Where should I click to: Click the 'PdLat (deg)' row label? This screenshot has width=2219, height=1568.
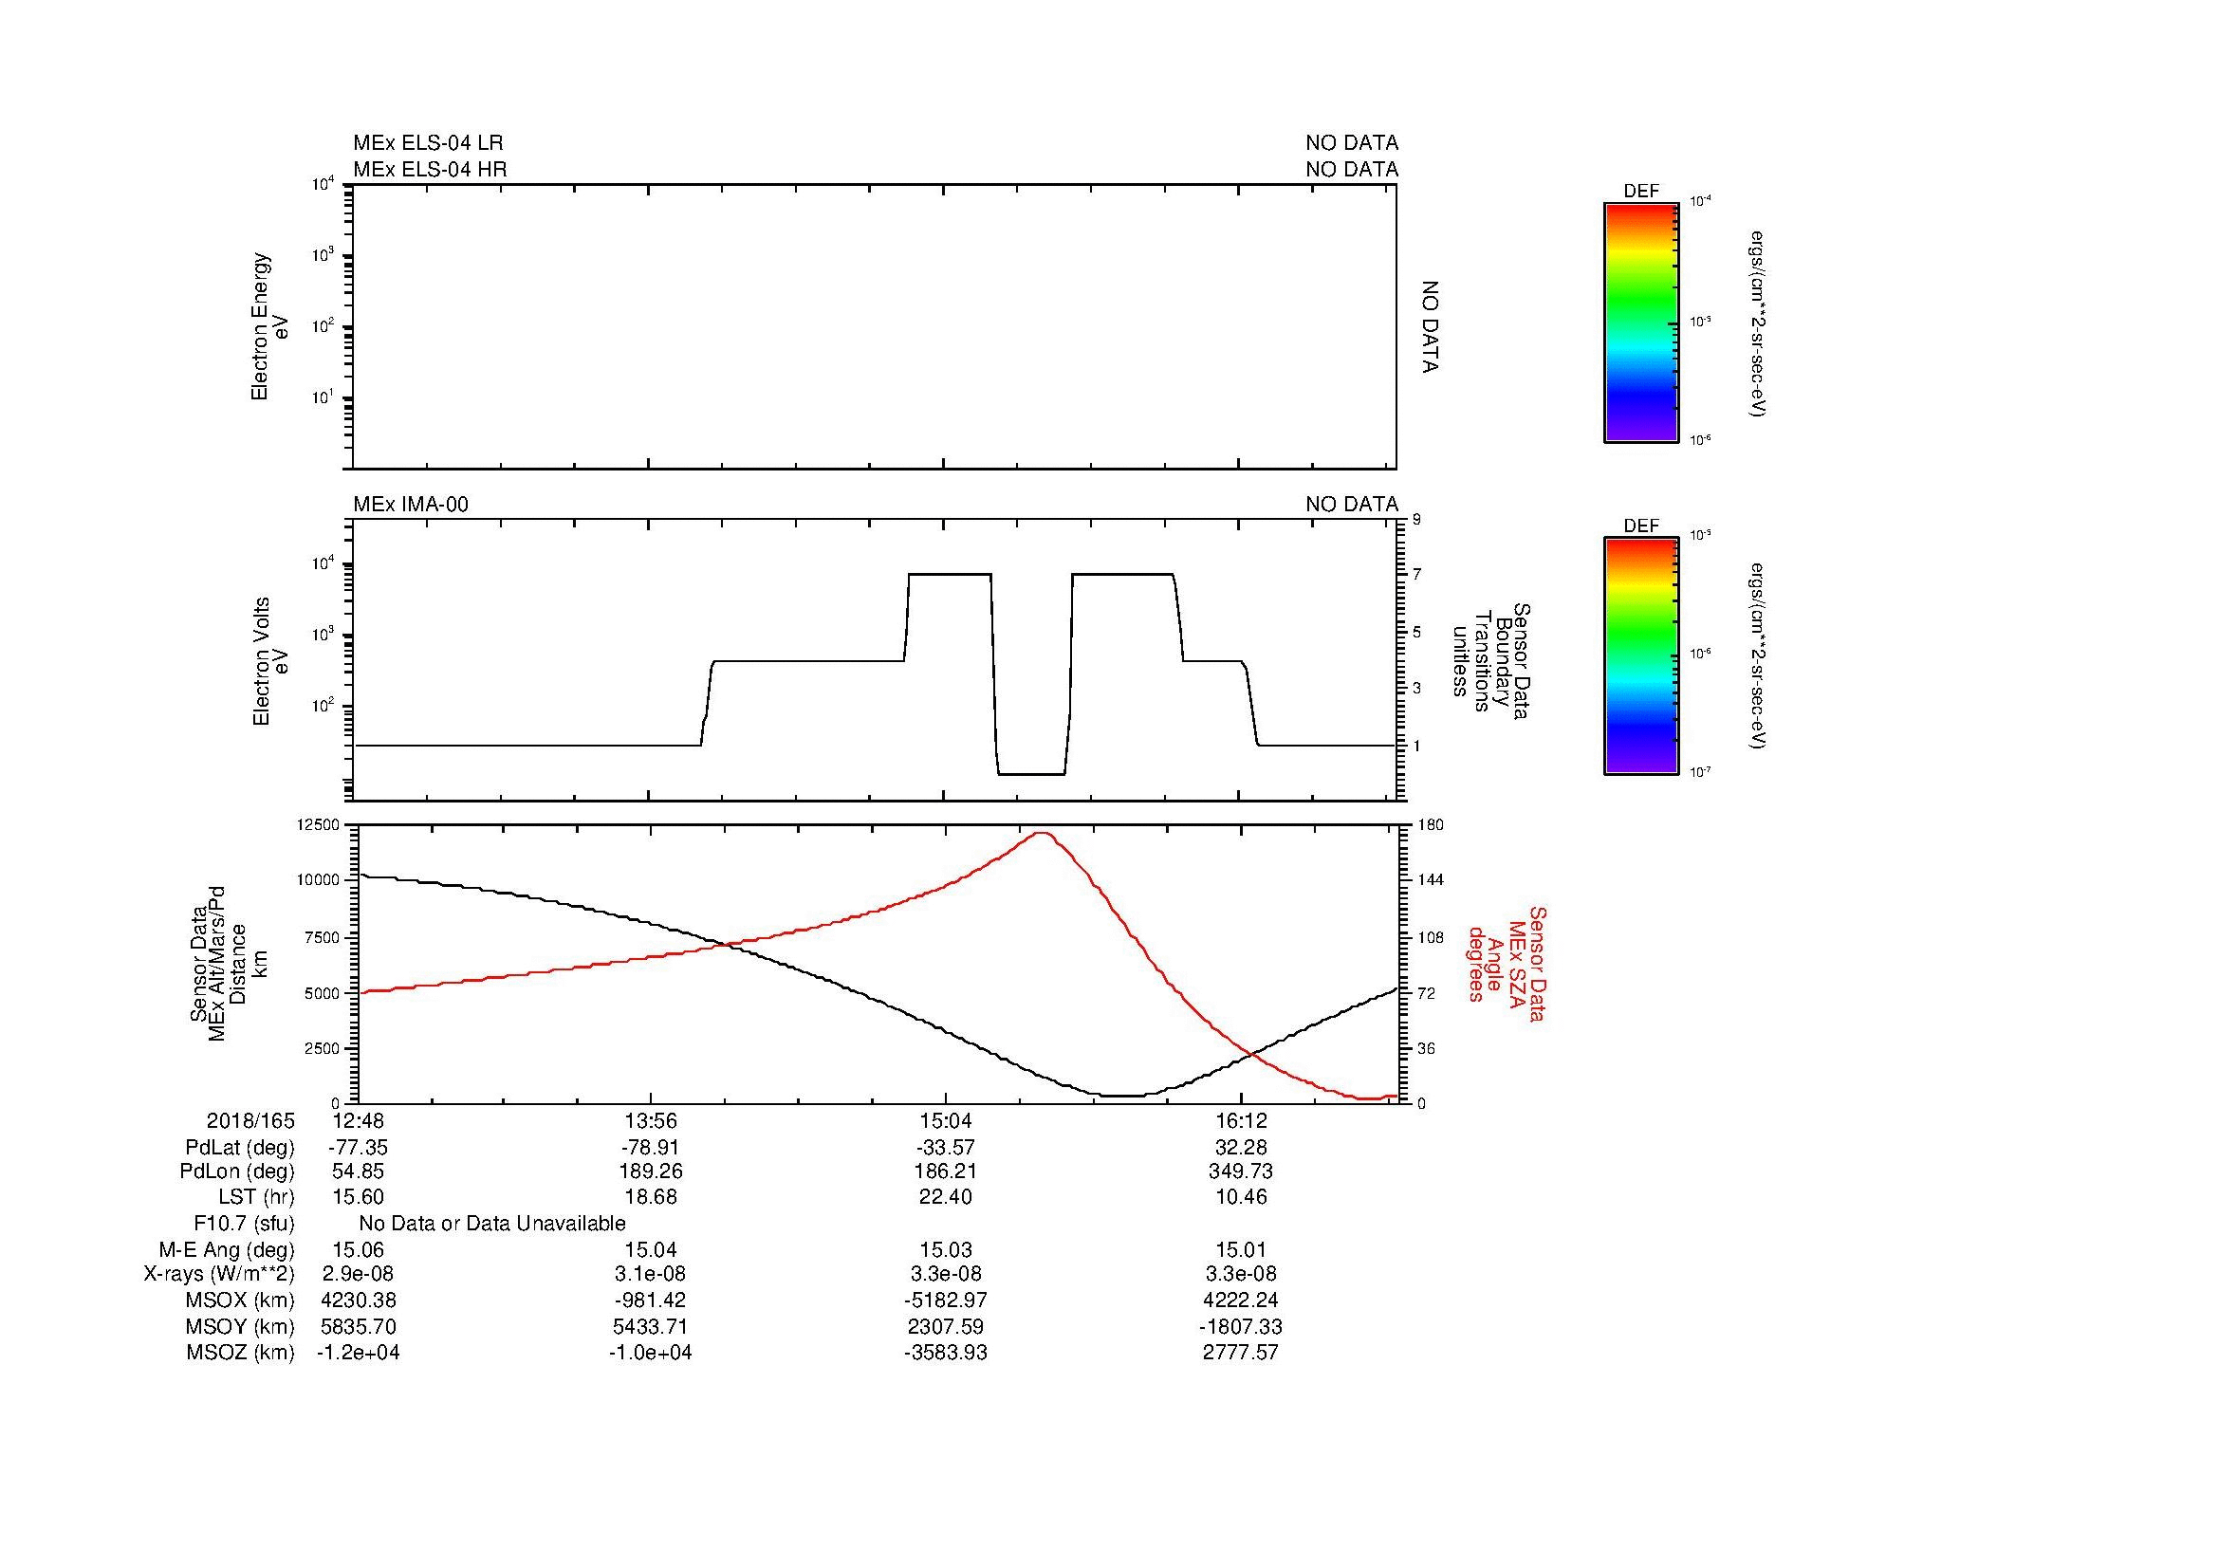click(240, 1148)
